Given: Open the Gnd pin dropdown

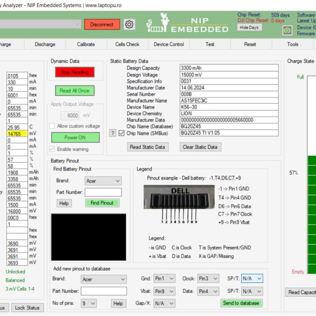Looking at the screenshot, I should [164, 279].
